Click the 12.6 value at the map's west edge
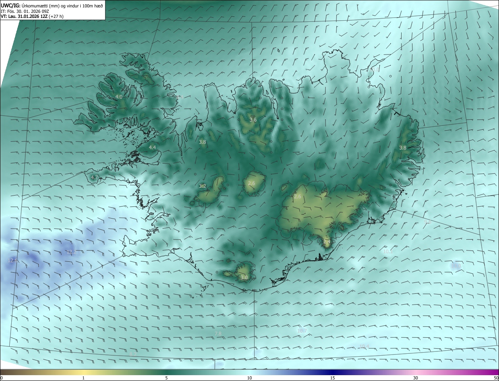Screen dimensions: 499x381 point(13,260)
